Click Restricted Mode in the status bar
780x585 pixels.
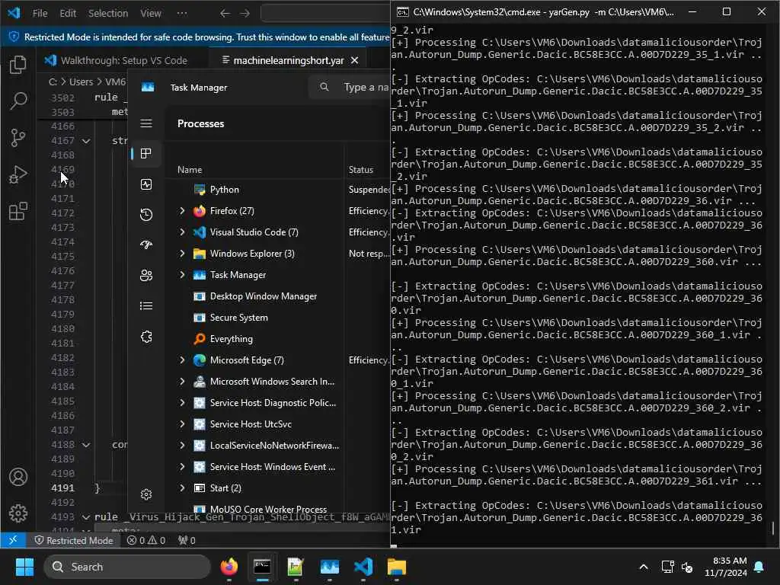click(74, 540)
